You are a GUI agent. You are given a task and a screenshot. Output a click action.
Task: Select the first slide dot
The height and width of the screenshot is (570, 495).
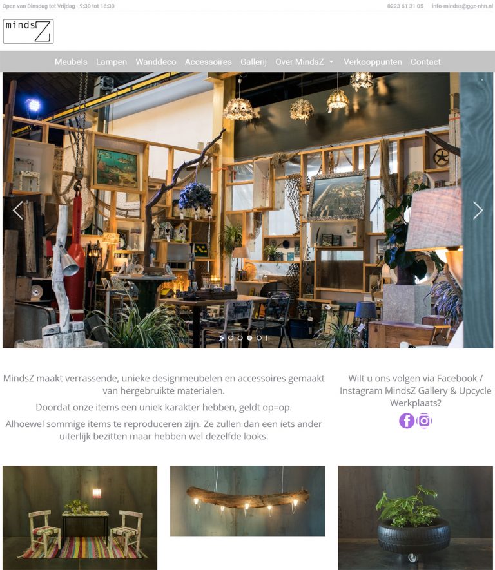(231, 337)
